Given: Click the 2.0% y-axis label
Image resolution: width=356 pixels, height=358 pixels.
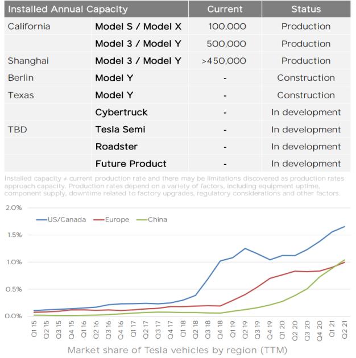Looking at the screenshot, I should (x=13, y=207).
